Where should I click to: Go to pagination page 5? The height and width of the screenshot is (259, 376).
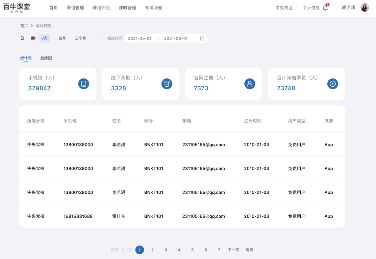click(192, 250)
